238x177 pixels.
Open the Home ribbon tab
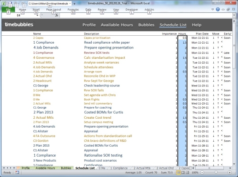22,9
